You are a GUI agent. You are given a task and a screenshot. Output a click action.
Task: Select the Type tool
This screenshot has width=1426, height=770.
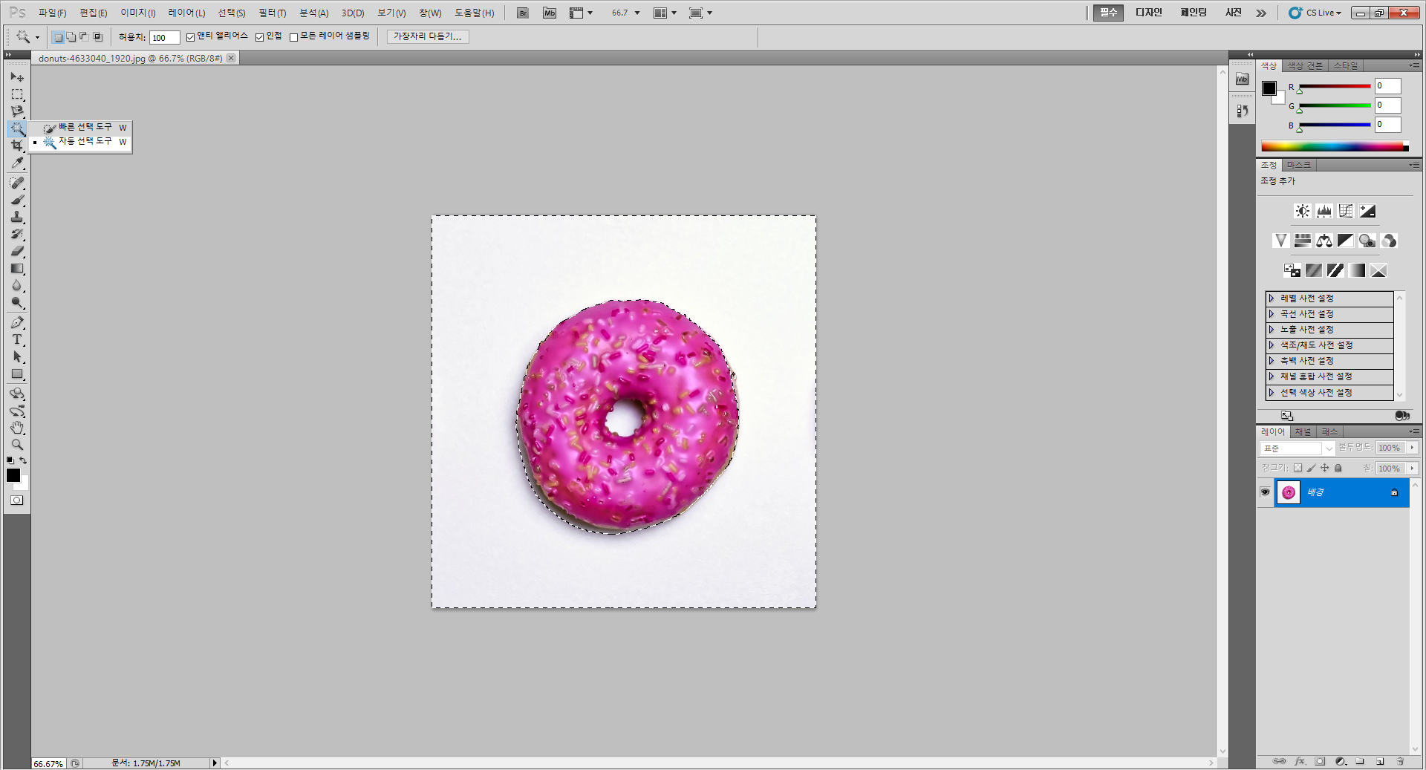(17, 339)
